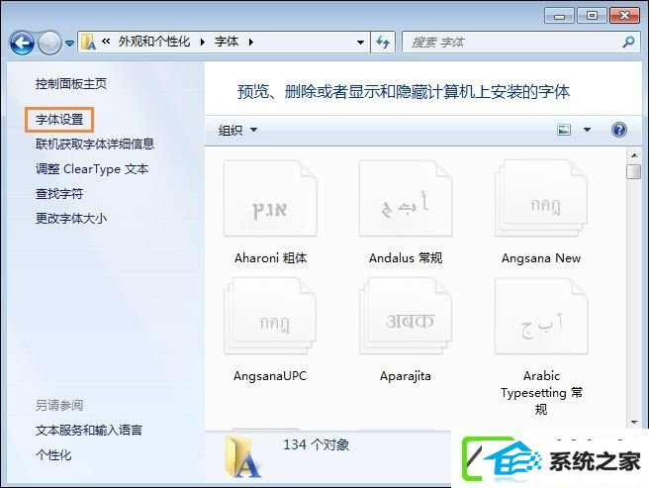Click the scrollbar up arrow

point(634,155)
